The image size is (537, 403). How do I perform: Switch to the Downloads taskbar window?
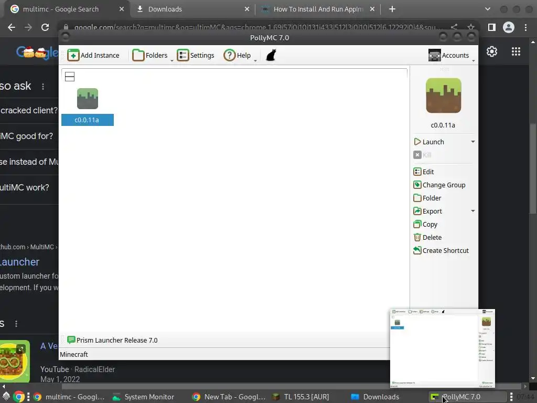pos(375,397)
